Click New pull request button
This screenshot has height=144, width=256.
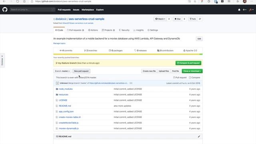[x=81, y=71]
